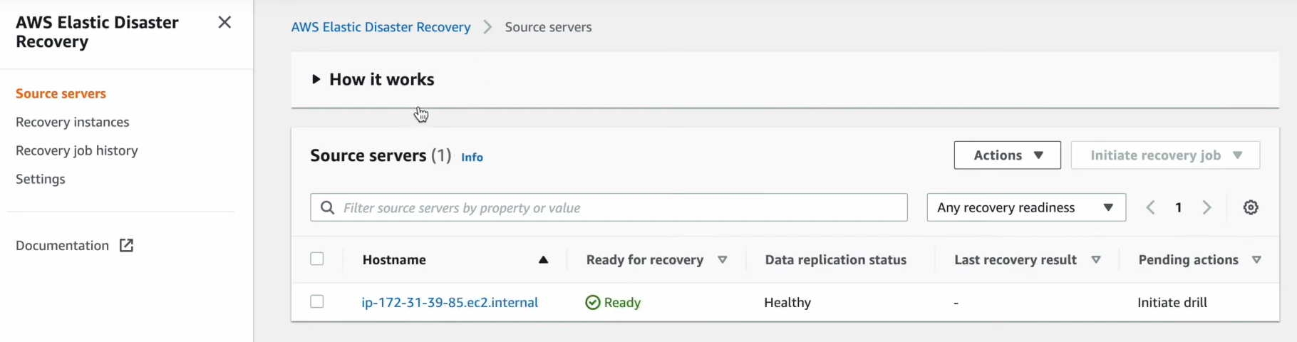Go to previous page arrow
1297x342 pixels.
coord(1150,207)
